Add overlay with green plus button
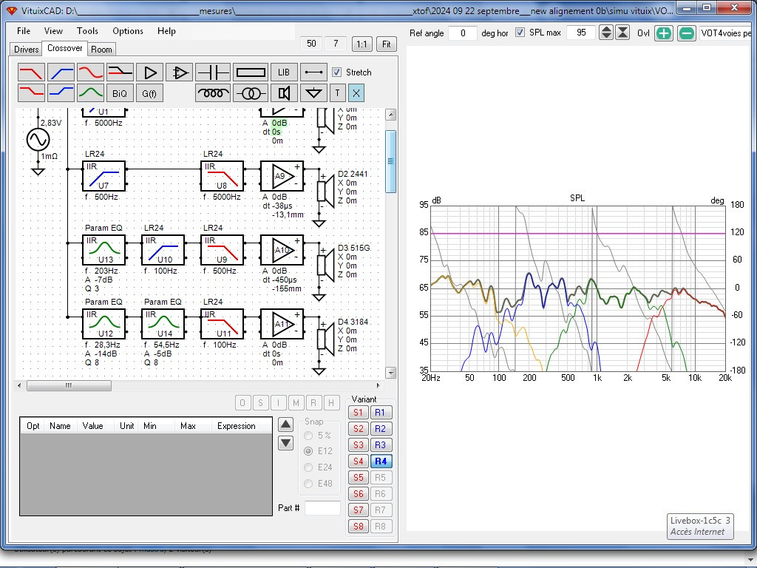The height and width of the screenshot is (568, 757). (x=664, y=33)
